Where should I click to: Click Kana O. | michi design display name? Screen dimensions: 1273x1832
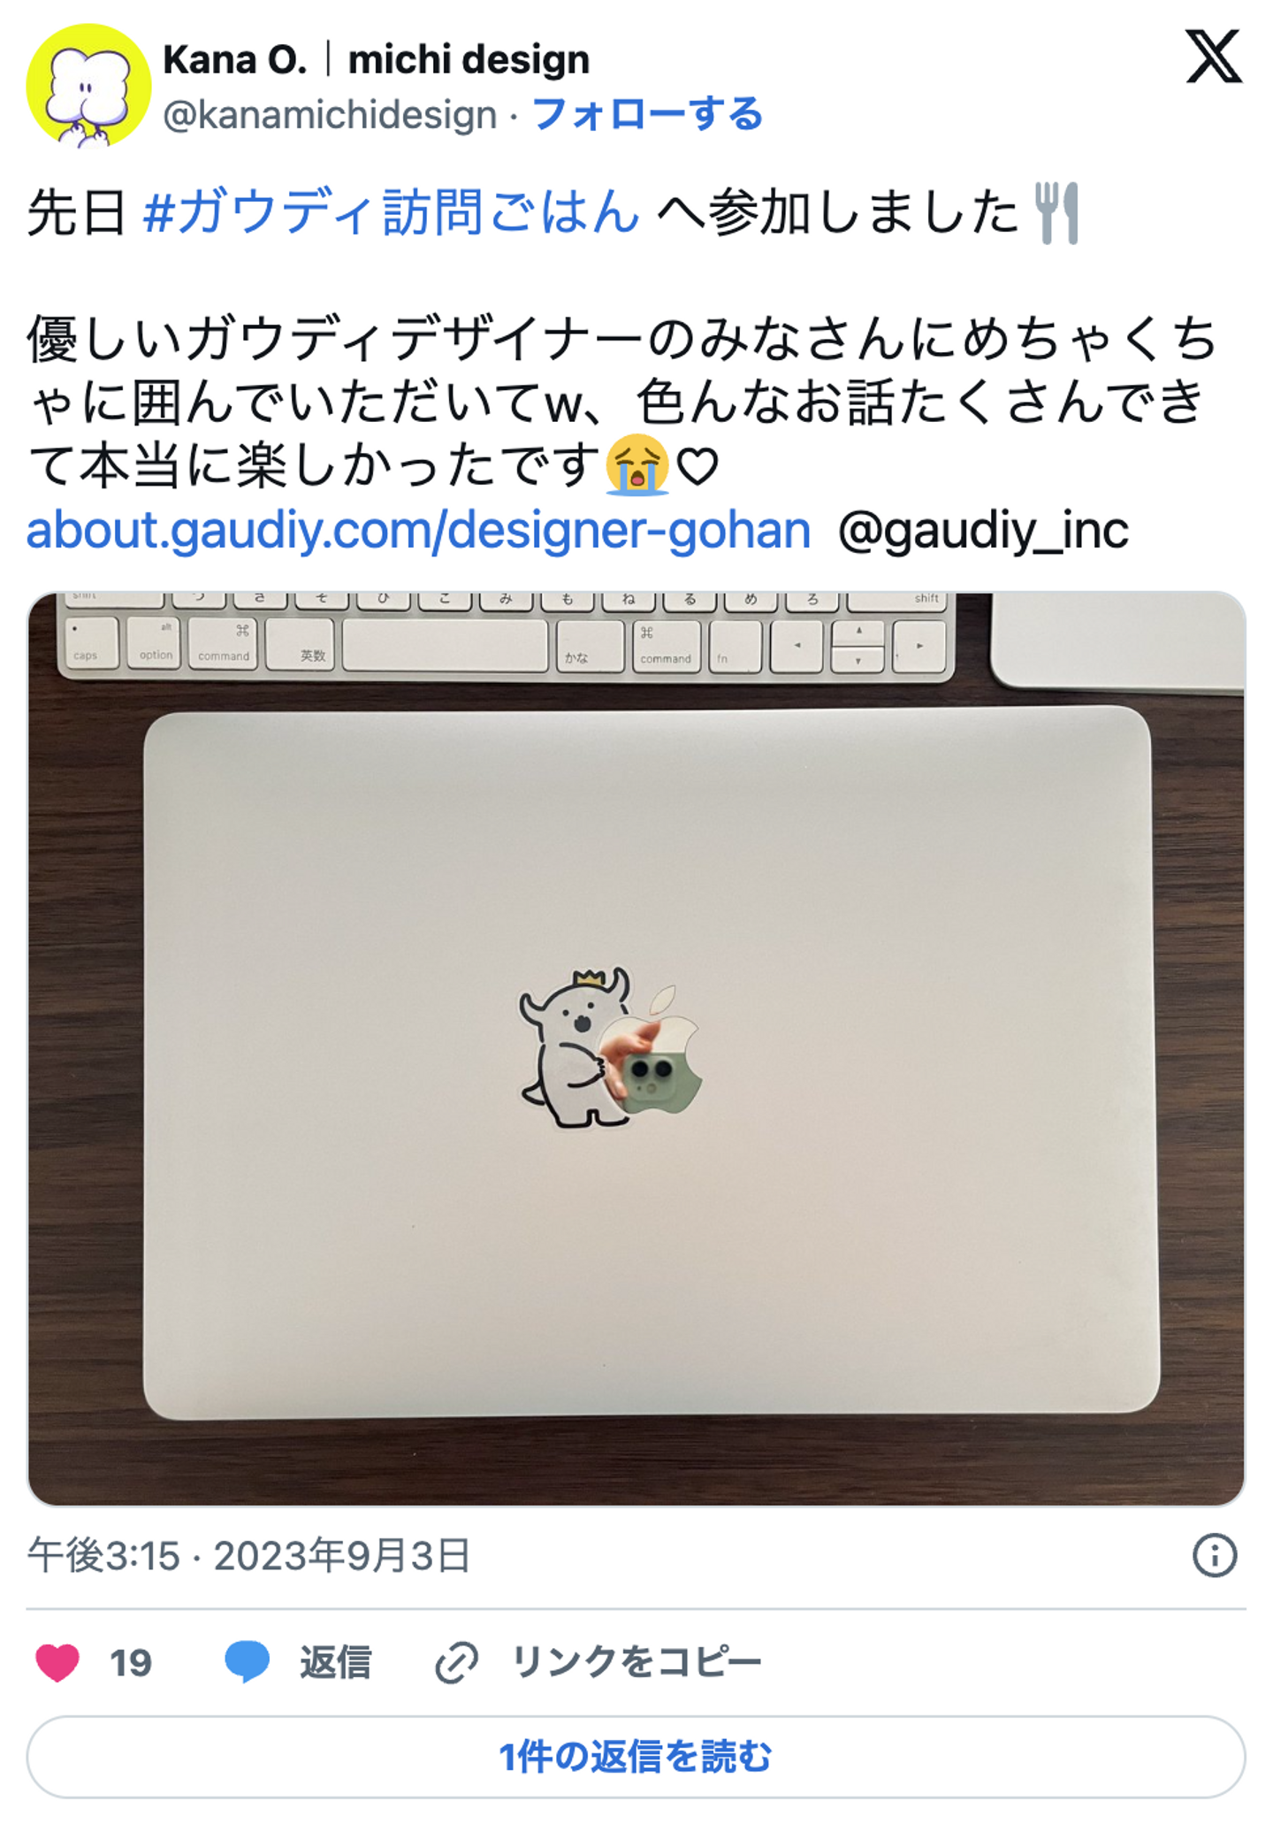tap(377, 60)
